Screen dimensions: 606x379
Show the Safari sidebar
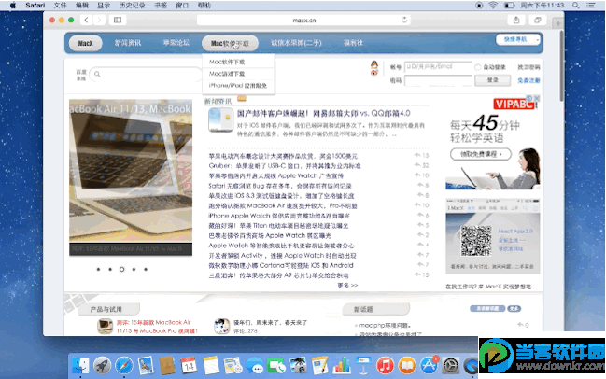coord(118,20)
